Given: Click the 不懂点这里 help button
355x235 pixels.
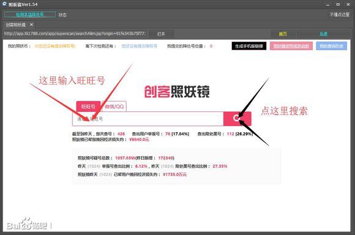Looking at the screenshot, I should [339, 15].
